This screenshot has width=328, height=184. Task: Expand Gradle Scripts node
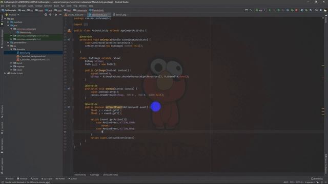[5, 73]
